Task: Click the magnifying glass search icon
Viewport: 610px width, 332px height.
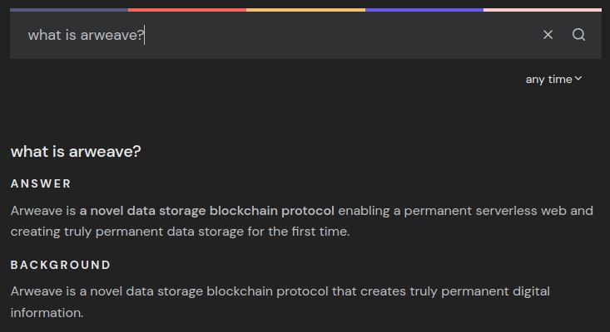Action: [579, 35]
